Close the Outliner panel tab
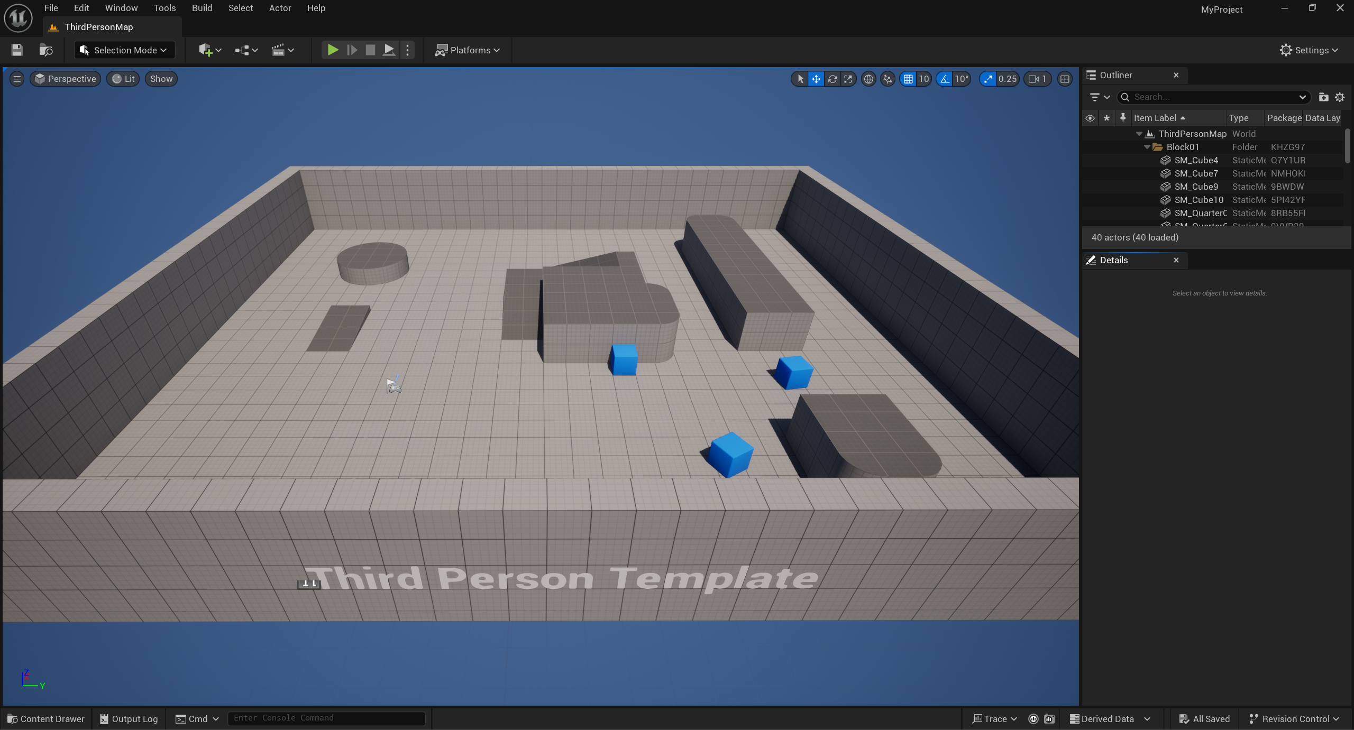This screenshot has height=730, width=1354. [x=1176, y=75]
